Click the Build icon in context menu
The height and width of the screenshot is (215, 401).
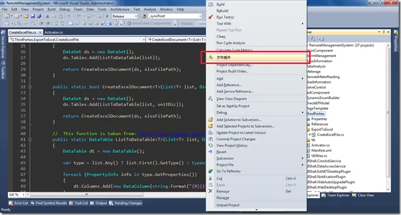[x=210, y=4]
